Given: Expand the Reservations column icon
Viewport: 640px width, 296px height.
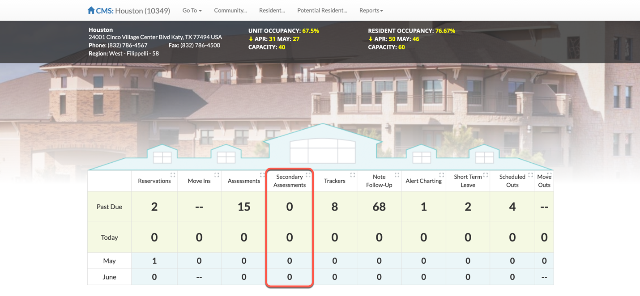Looking at the screenshot, I should tap(173, 175).
